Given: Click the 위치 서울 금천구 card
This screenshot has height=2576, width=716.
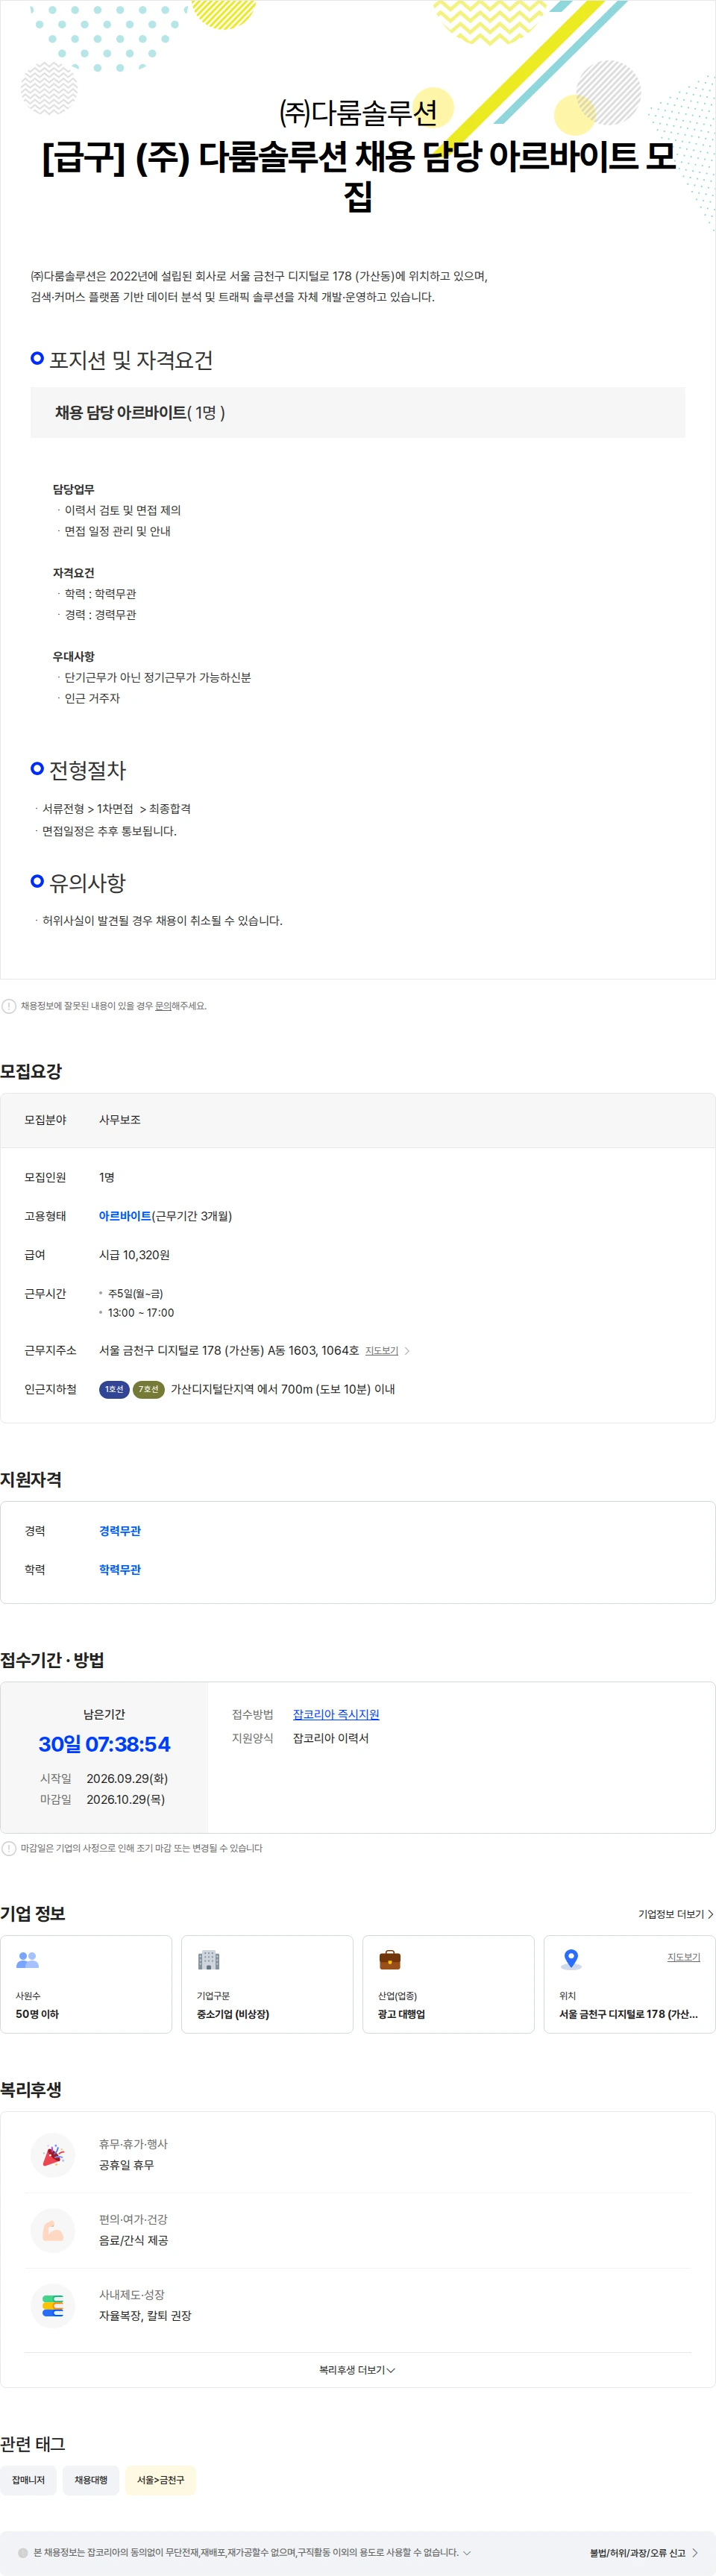Looking at the screenshot, I should pos(629,1984).
